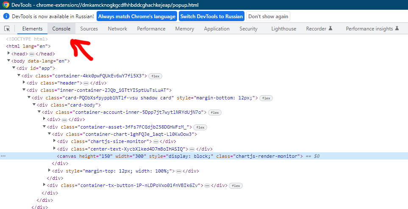Switch to the Application tab
Image resolution: width=408 pixels, height=209 pixels.
217,29
